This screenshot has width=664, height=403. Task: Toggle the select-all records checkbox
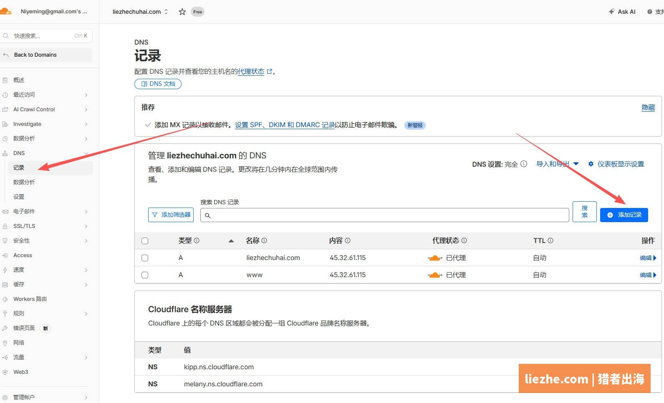tap(145, 241)
